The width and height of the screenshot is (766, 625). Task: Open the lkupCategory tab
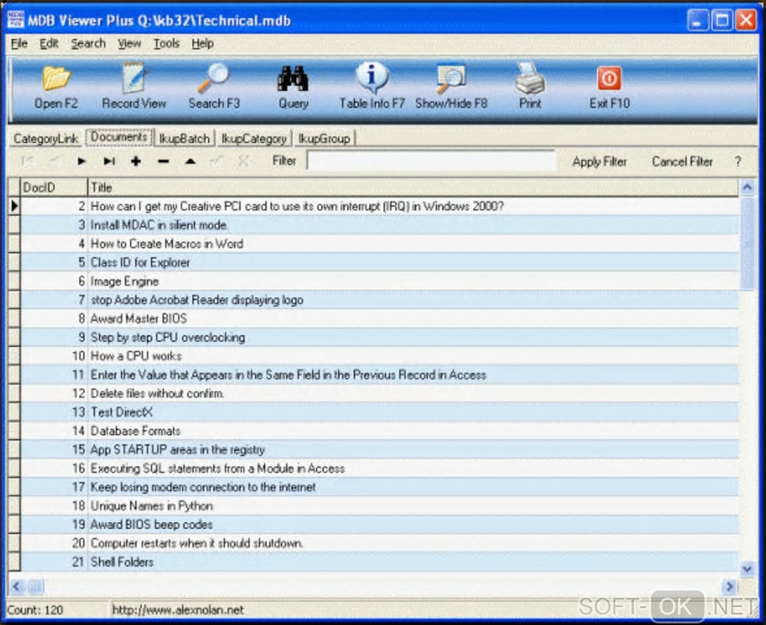pyautogui.click(x=254, y=139)
